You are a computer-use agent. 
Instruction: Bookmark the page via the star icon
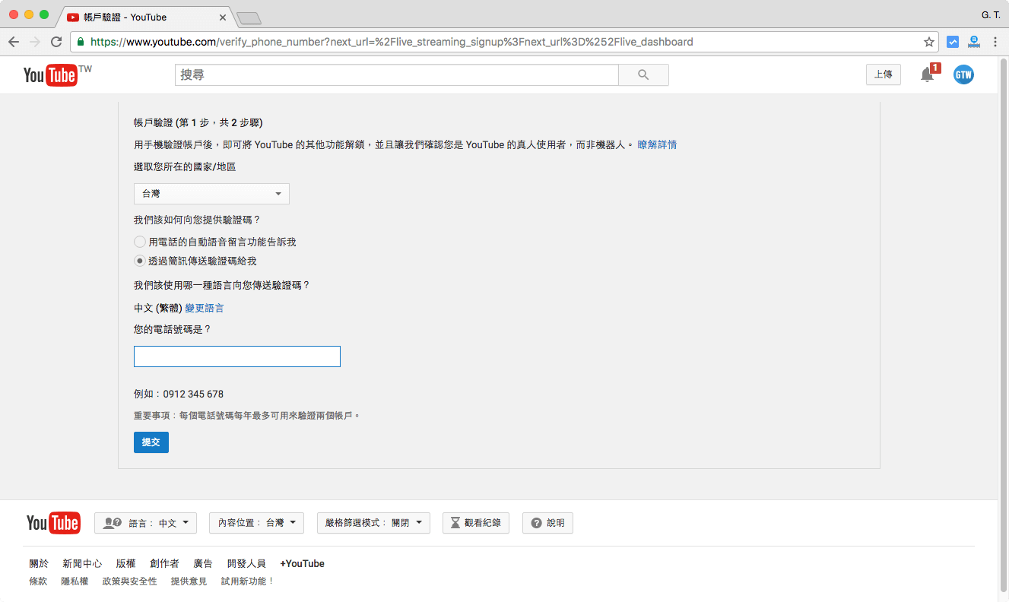931,42
